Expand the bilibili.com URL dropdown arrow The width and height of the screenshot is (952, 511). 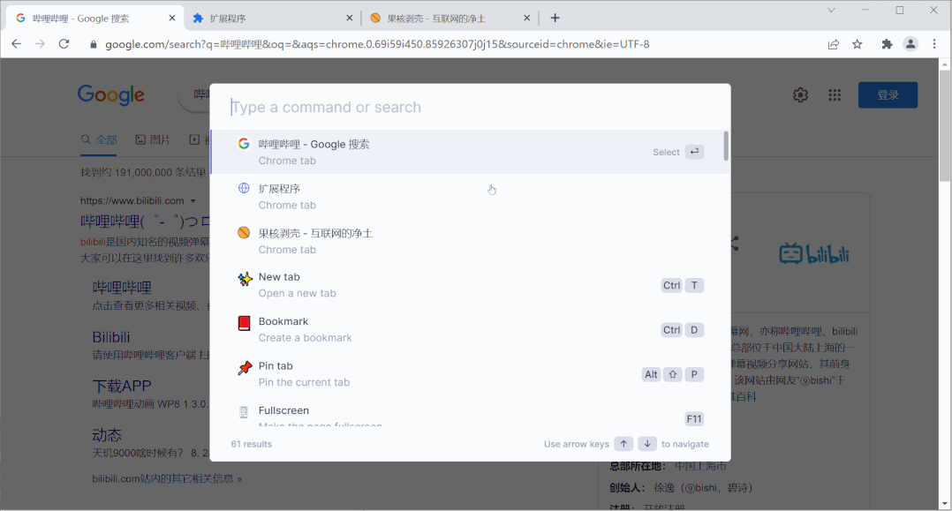click(x=193, y=201)
